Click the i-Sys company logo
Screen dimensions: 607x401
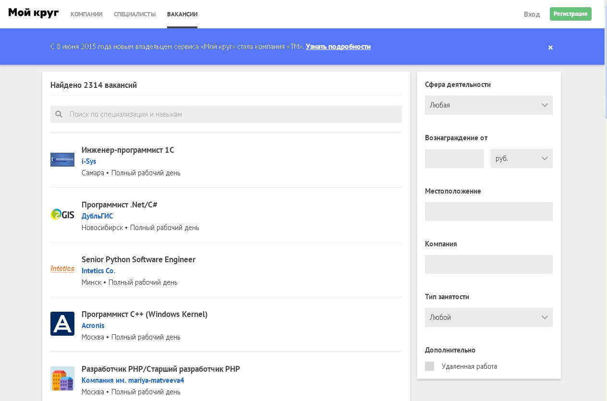pyautogui.click(x=62, y=159)
